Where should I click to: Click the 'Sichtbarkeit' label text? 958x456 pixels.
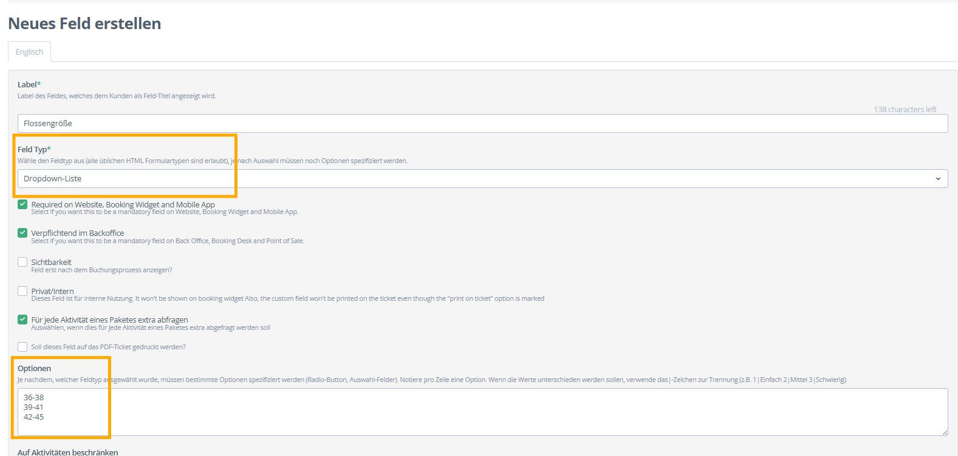[51, 262]
